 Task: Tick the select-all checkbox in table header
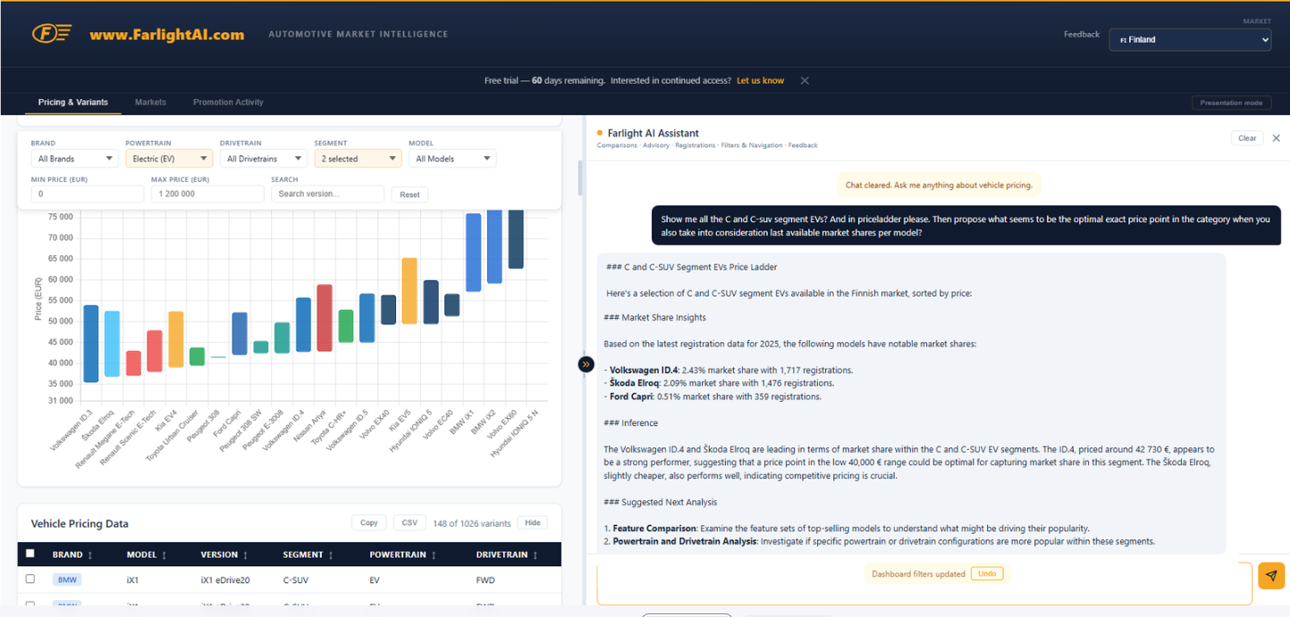point(30,554)
